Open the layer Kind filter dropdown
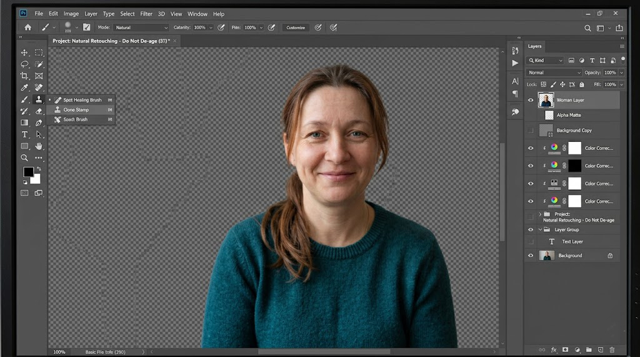Image resolution: width=640 pixels, height=357 pixels. pos(546,61)
